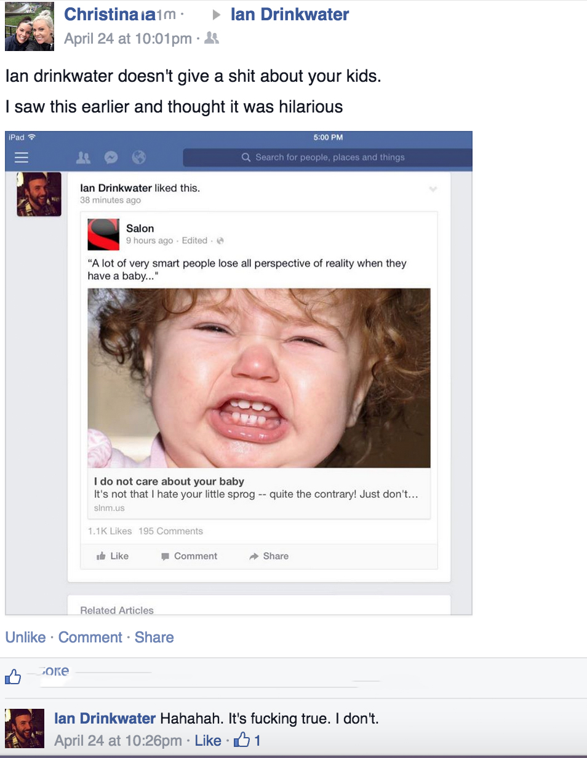Click Share on the embedded Salon post
The height and width of the screenshot is (758, 587).
[x=269, y=556]
